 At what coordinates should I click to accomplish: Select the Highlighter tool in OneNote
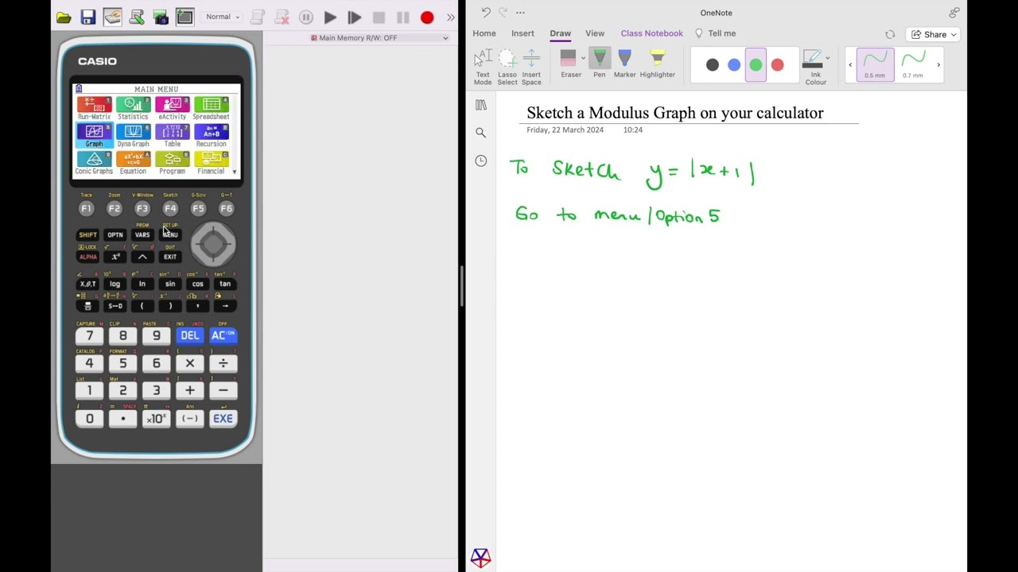coord(658,64)
